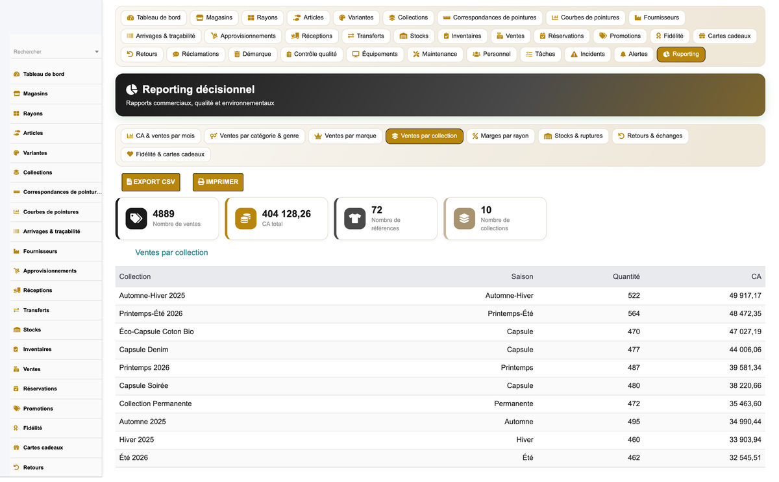Switch to Fidélité & cartes cadeaux report
Screen dimensions: 779x482
[166, 154]
